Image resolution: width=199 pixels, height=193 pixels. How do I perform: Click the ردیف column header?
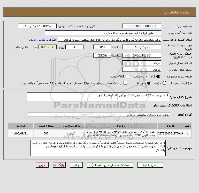point(188,126)
